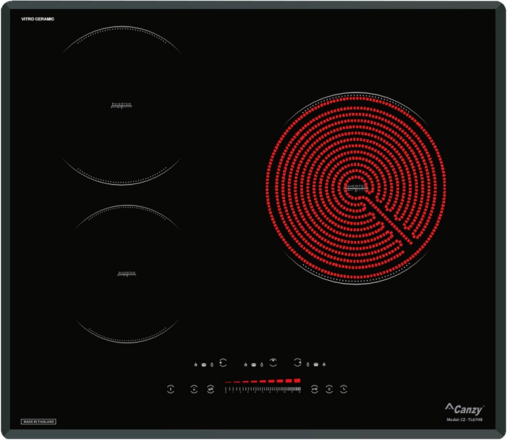Image resolution: width=507 pixels, height=440 pixels.
Task: Click the Model: CZ-TL67HB text
Action: [465, 420]
